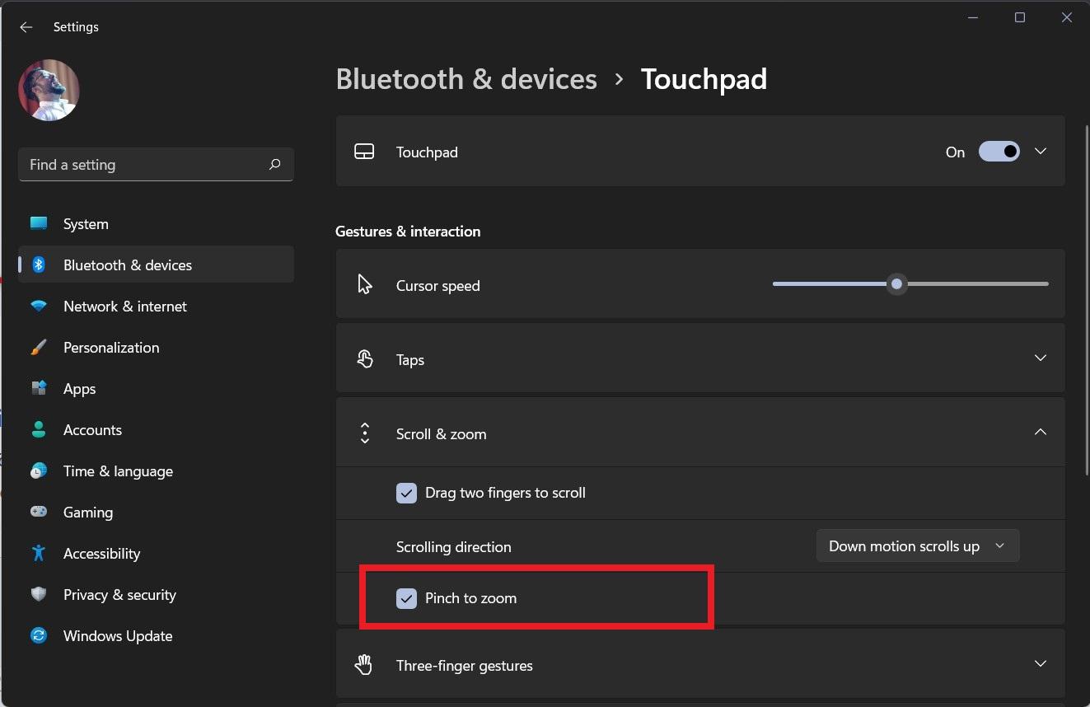Expand the Taps section

[x=1040, y=358]
